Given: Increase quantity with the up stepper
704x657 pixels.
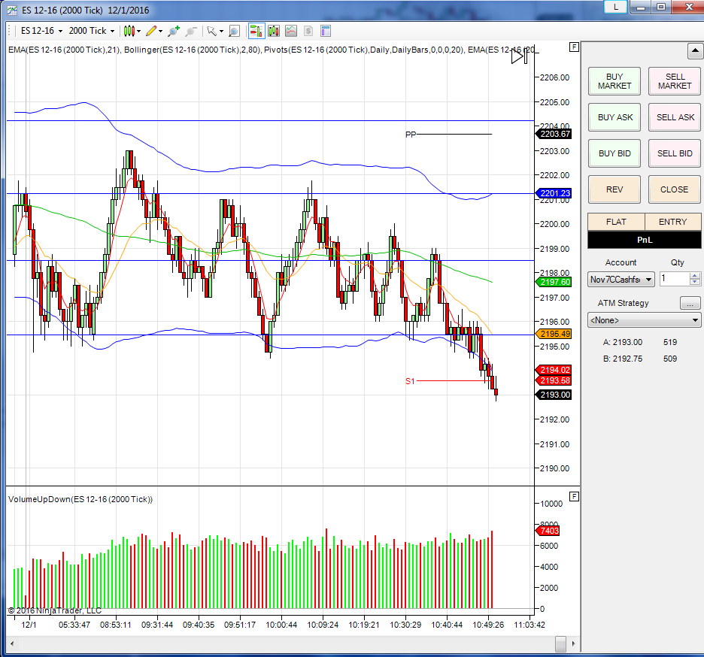Looking at the screenshot, I should pos(694,276).
